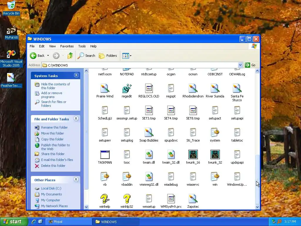Viewport: 301px width, 226px height.
Task: Select the system configuration file icon
Action: (215, 133)
